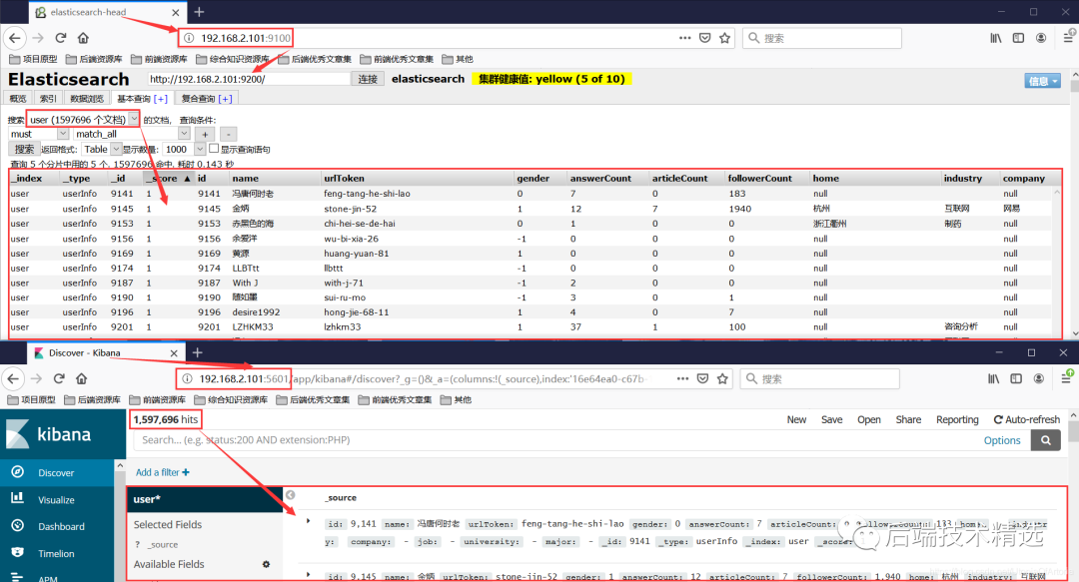Close the Discover - Kibana tab

point(174,353)
